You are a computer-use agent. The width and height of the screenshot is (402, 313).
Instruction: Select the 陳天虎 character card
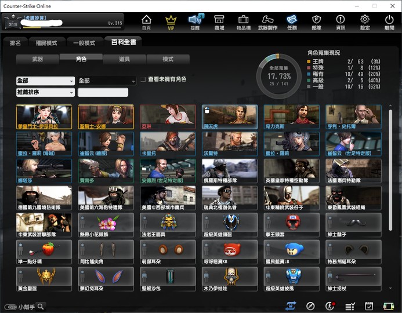[230, 117]
